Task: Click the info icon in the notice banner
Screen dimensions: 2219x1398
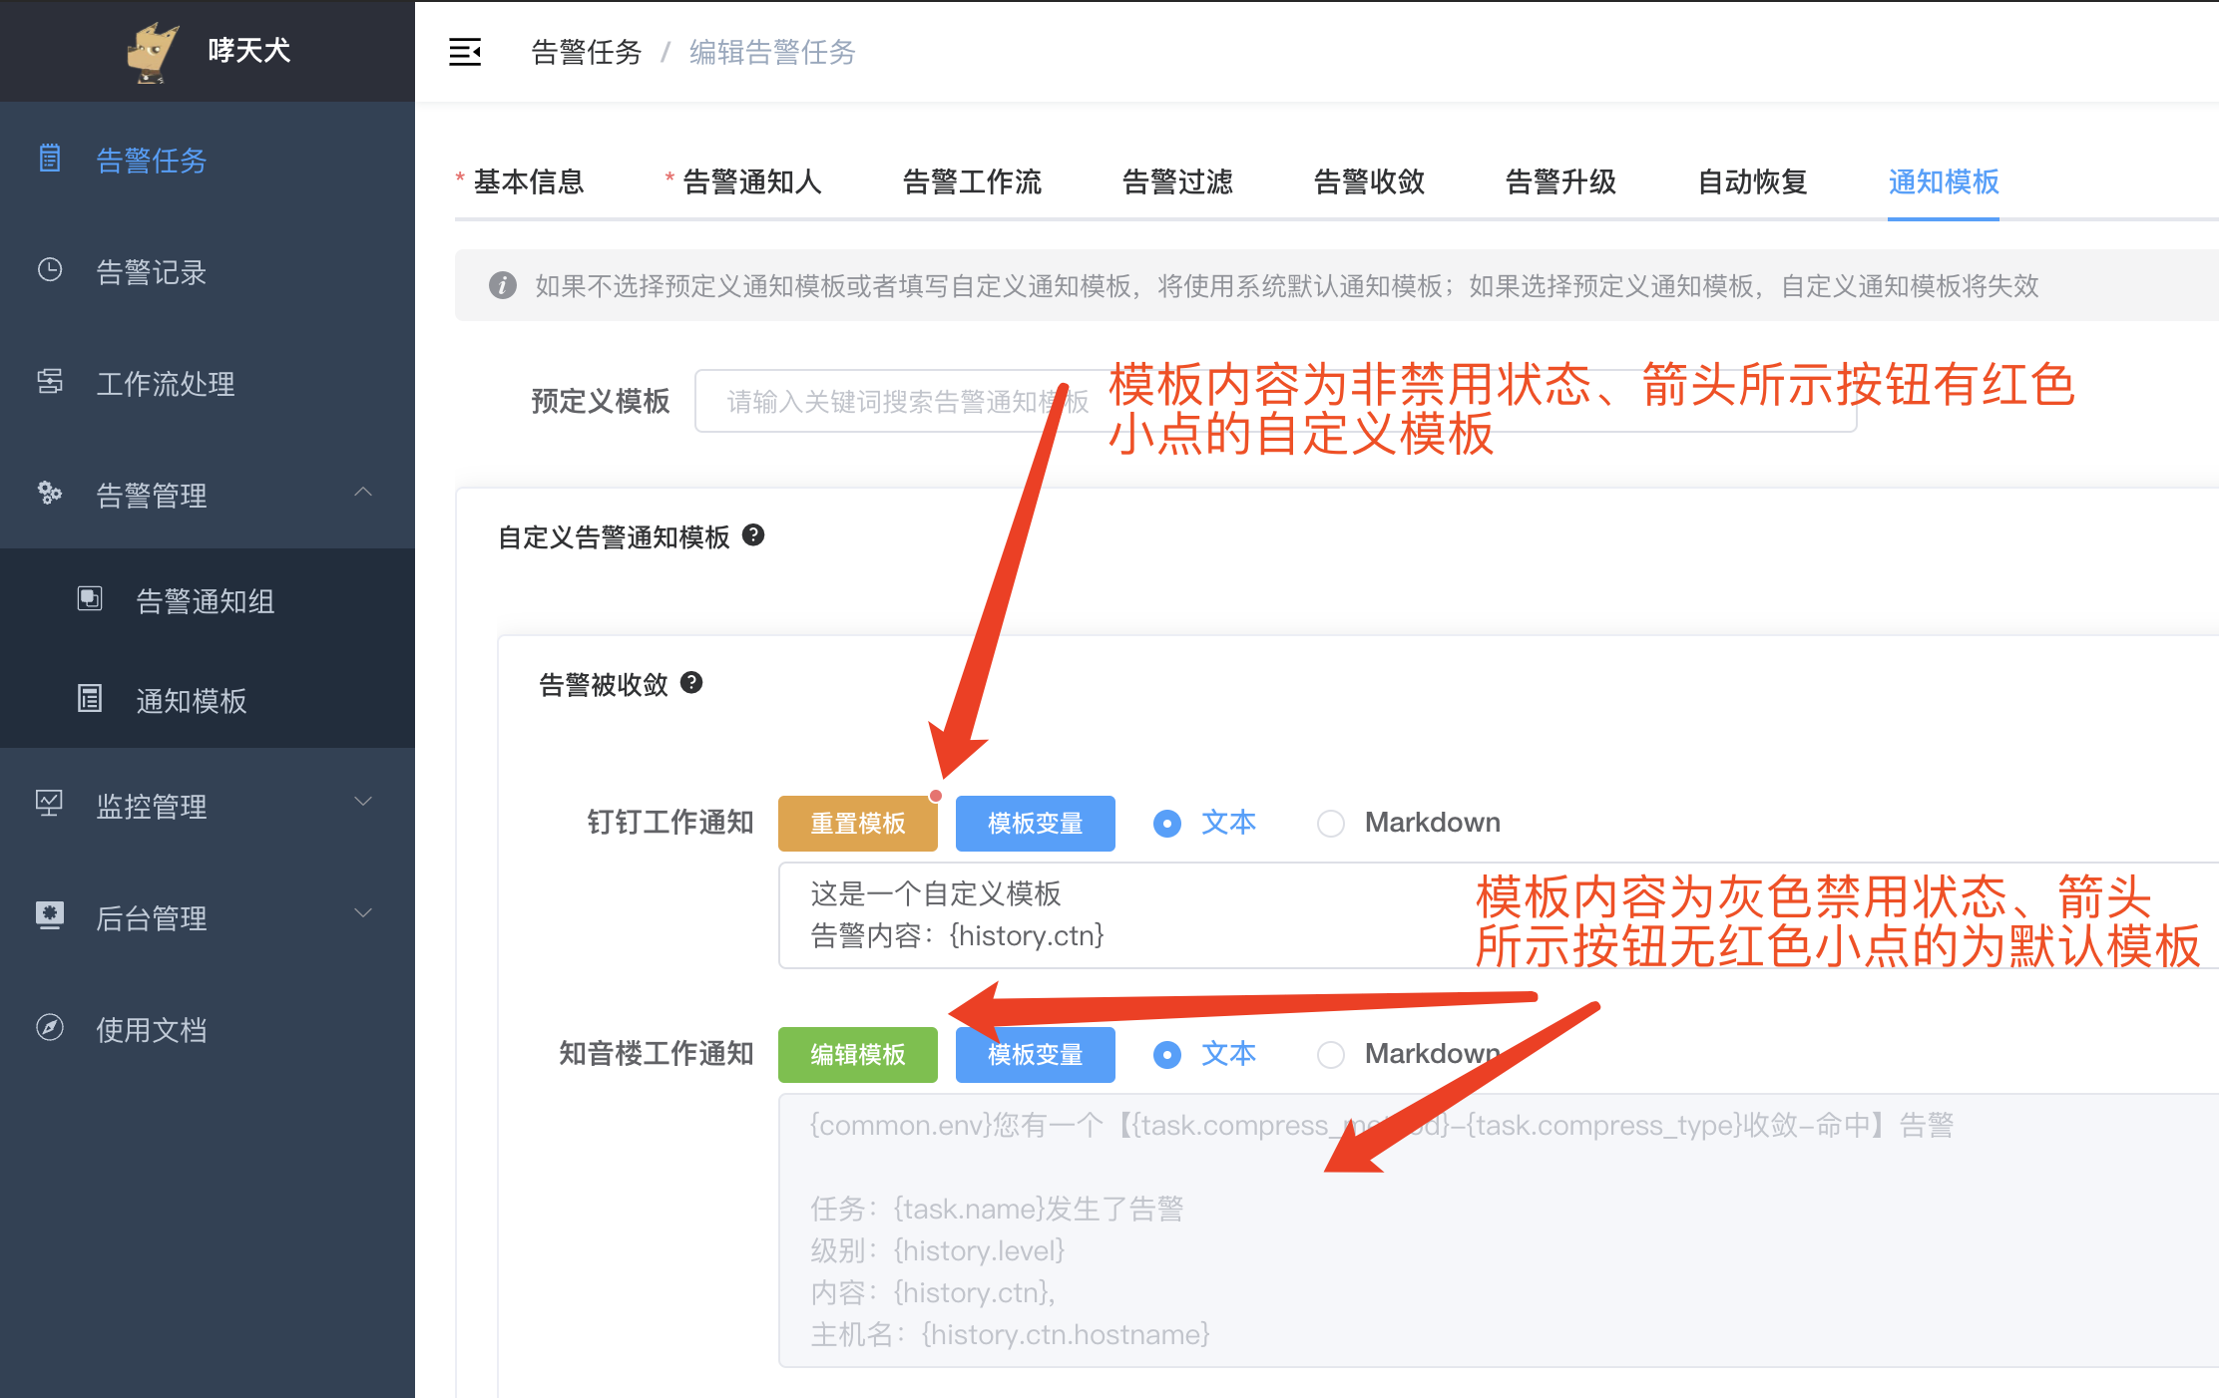Action: pos(503,286)
